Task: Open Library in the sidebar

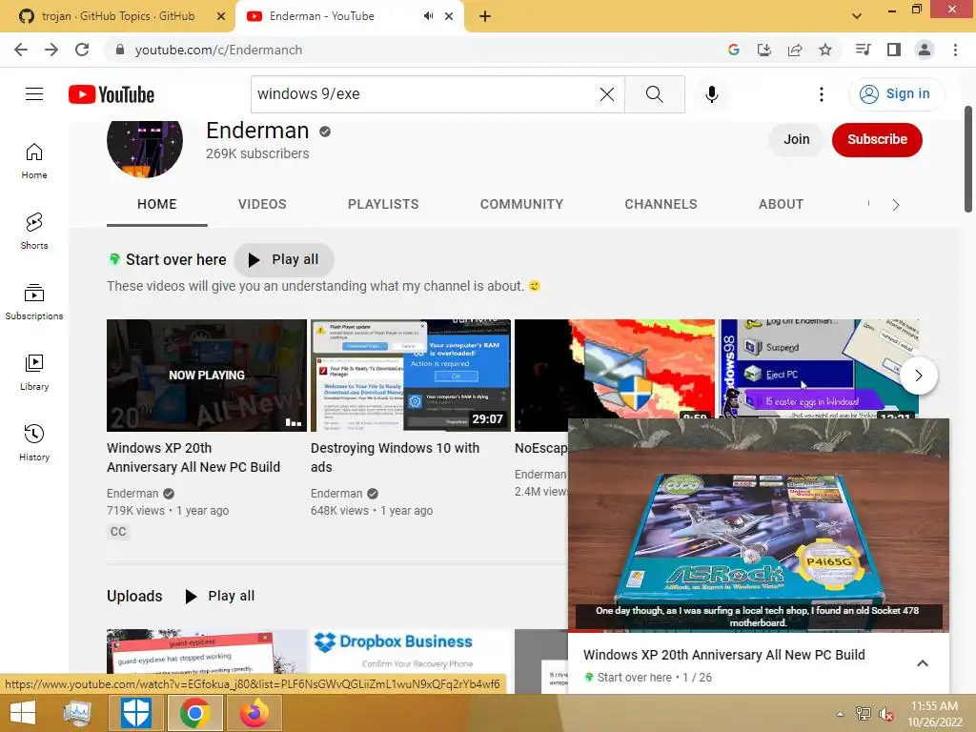Action: coord(34,372)
